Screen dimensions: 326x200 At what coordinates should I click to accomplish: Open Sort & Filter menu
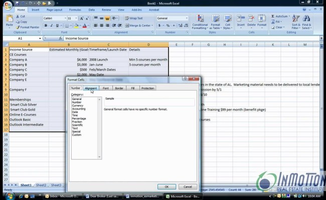pyautogui.click(x=295, y=22)
